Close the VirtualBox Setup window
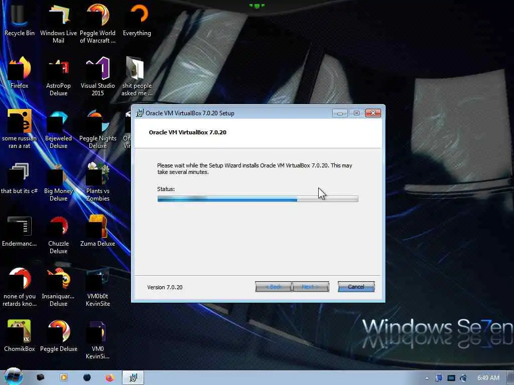The width and height of the screenshot is (514, 385). coord(373,113)
